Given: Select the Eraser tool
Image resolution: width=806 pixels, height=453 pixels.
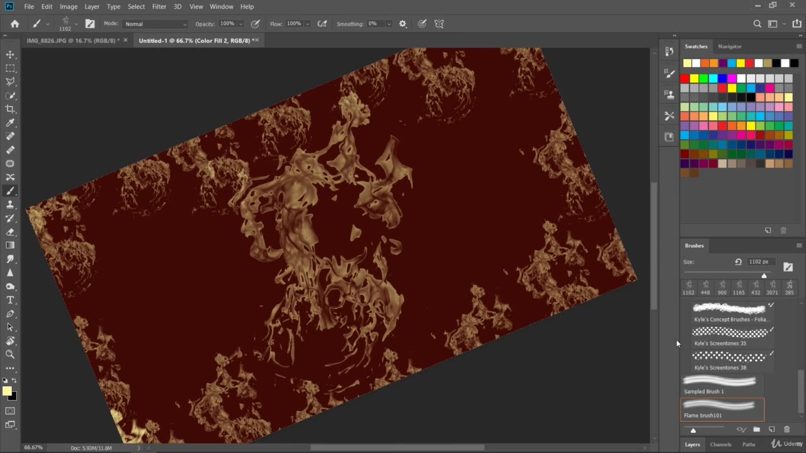Looking at the screenshot, I should pos(10,232).
